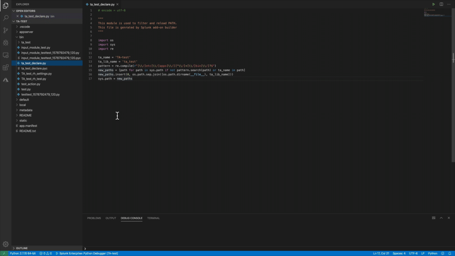
Task: Collapse the bin folder
Action: tap(21, 37)
